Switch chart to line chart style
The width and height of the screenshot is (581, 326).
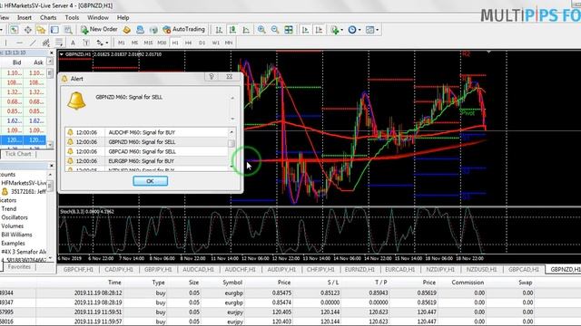[246, 30]
